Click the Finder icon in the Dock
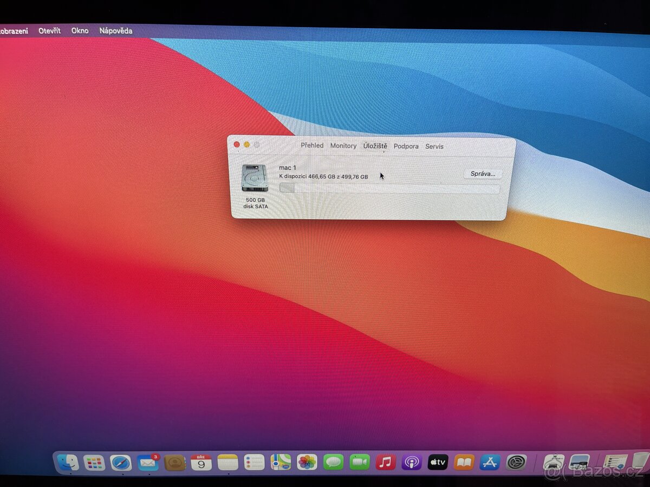Image resolution: width=650 pixels, height=487 pixels. coord(67,463)
